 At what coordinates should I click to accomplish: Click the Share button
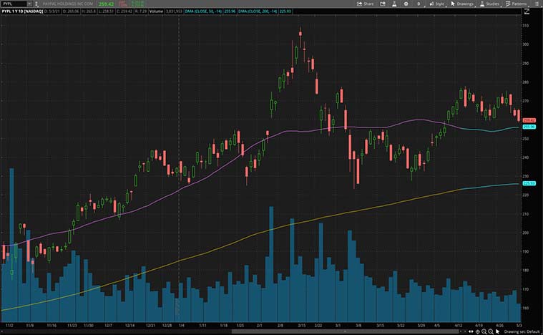(x=366, y=4)
